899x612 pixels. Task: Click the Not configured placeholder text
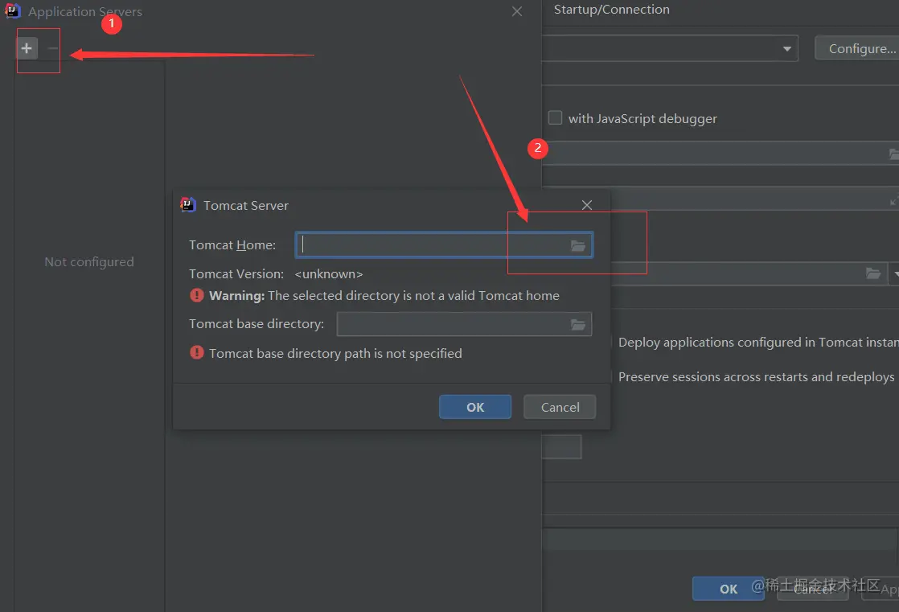[89, 262]
